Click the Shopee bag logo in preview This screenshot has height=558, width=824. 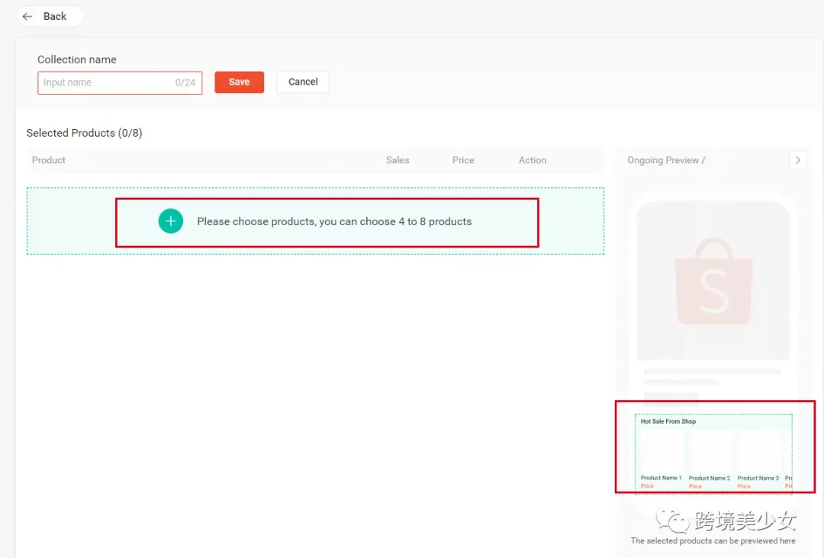pyautogui.click(x=713, y=281)
